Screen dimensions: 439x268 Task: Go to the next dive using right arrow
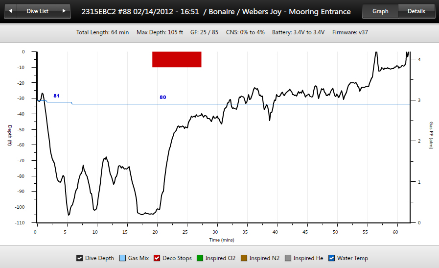click(64, 11)
